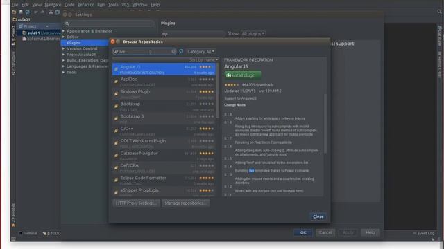Image resolution: width=444 pixels, height=249 pixels.
Task: Click Cancel in the Settings dialog
Action: pyautogui.click(x=325, y=232)
